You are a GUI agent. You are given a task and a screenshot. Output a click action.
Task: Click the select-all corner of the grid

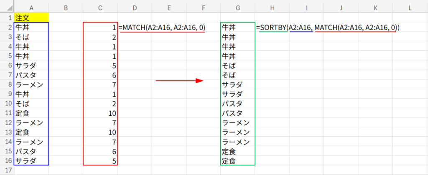(x=7, y=7)
